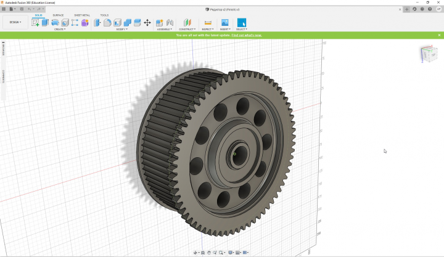
Task: Open the Help question mark menu
Action: [430, 9]
